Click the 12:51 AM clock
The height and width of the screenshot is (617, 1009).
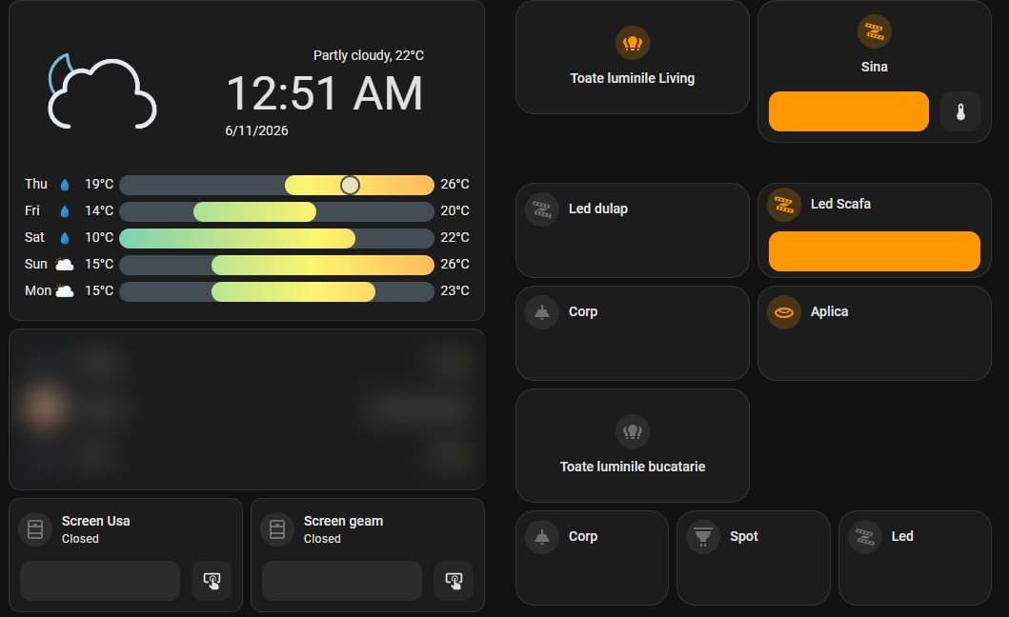tap(324, 93)
